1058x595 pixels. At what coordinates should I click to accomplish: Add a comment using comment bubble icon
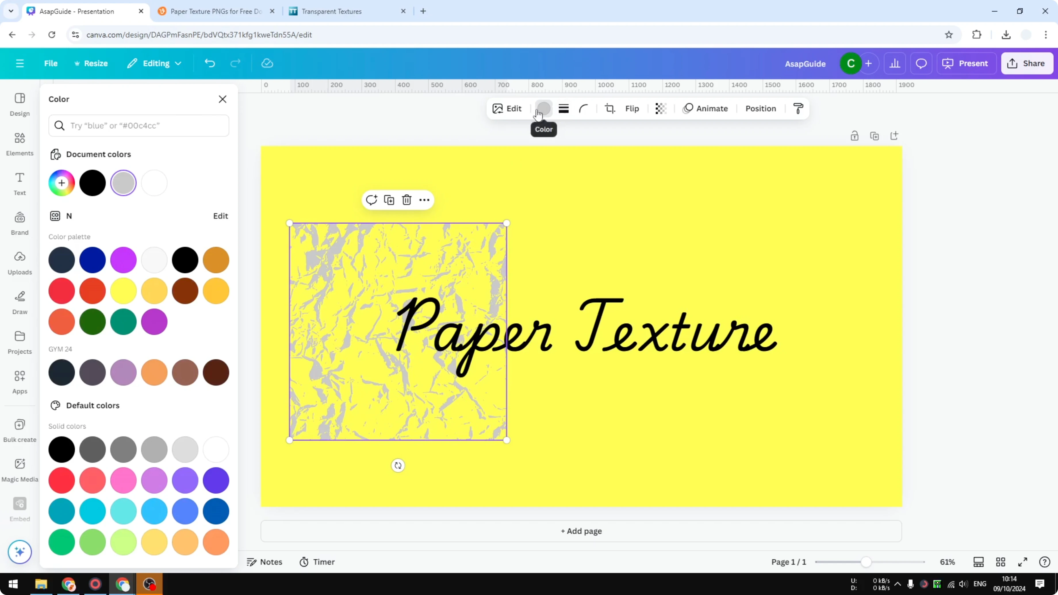point(372,200)
